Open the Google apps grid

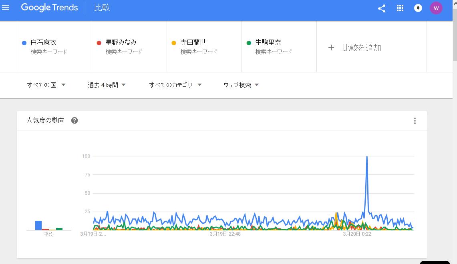[x=400, y=8]
